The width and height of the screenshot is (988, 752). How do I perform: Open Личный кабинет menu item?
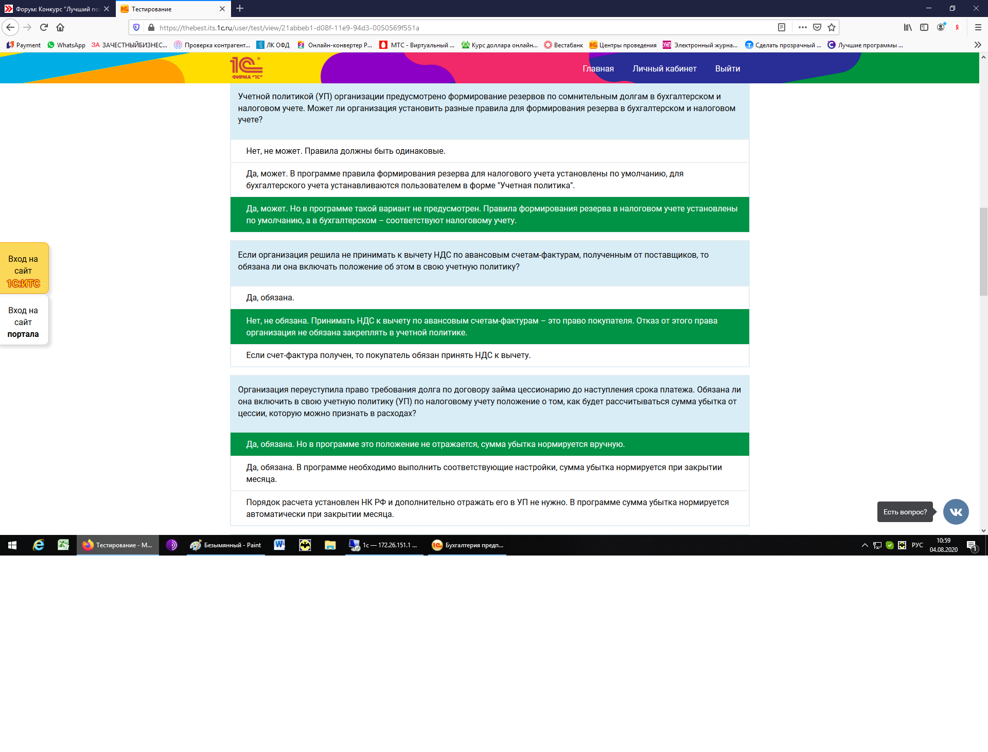tap(664, 69)
